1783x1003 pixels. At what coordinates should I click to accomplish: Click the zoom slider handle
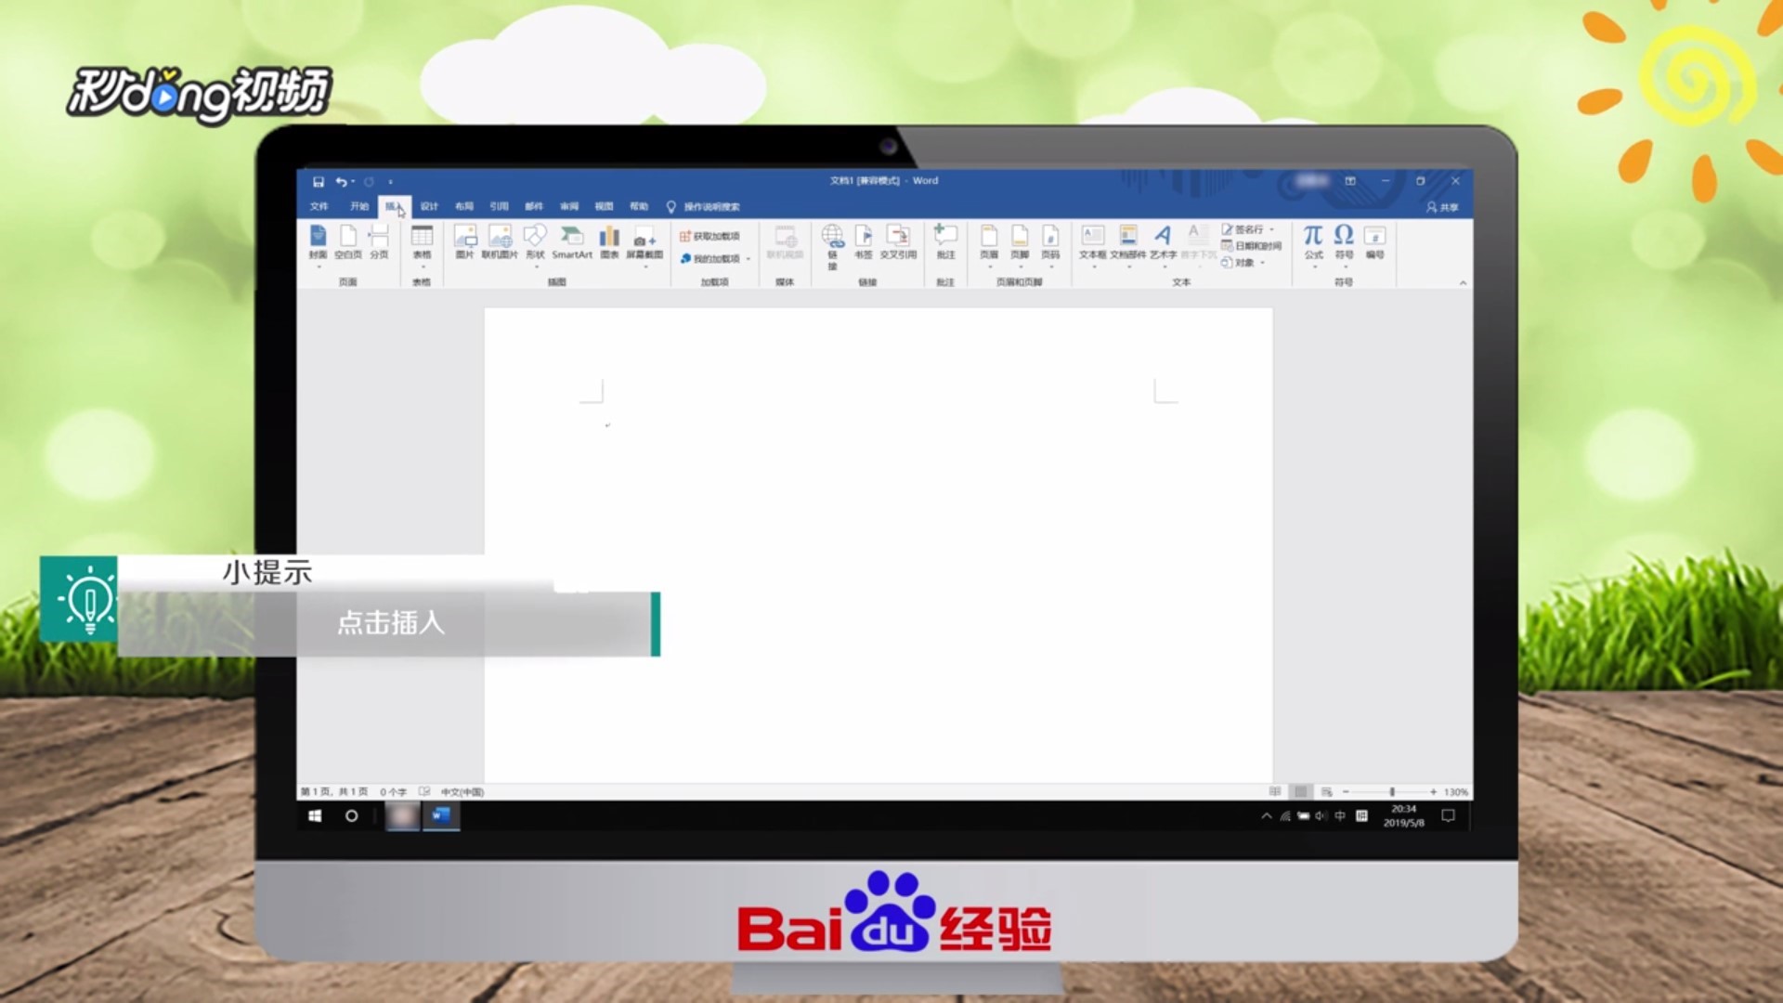click(x=1392, y=792)
